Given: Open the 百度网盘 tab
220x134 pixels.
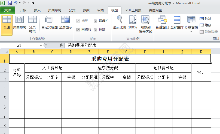Looking at the screenshot, I should pos(155,10).
